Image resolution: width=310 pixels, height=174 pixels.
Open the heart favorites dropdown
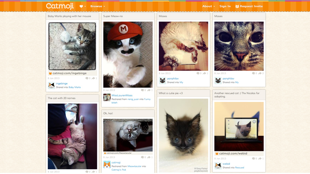tap(83, 6)
